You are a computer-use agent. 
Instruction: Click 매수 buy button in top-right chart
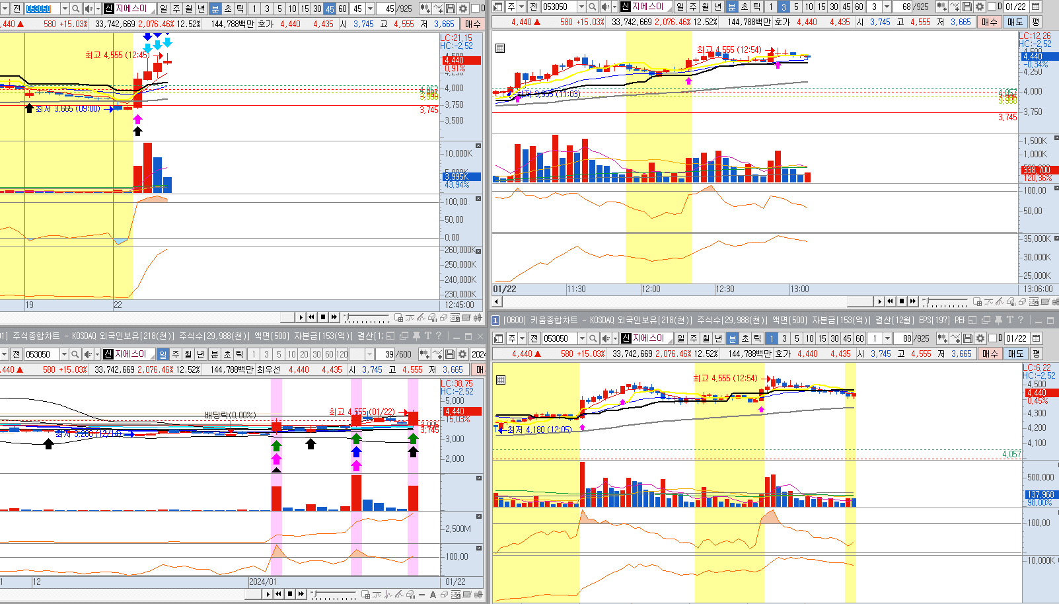point(989,22)
